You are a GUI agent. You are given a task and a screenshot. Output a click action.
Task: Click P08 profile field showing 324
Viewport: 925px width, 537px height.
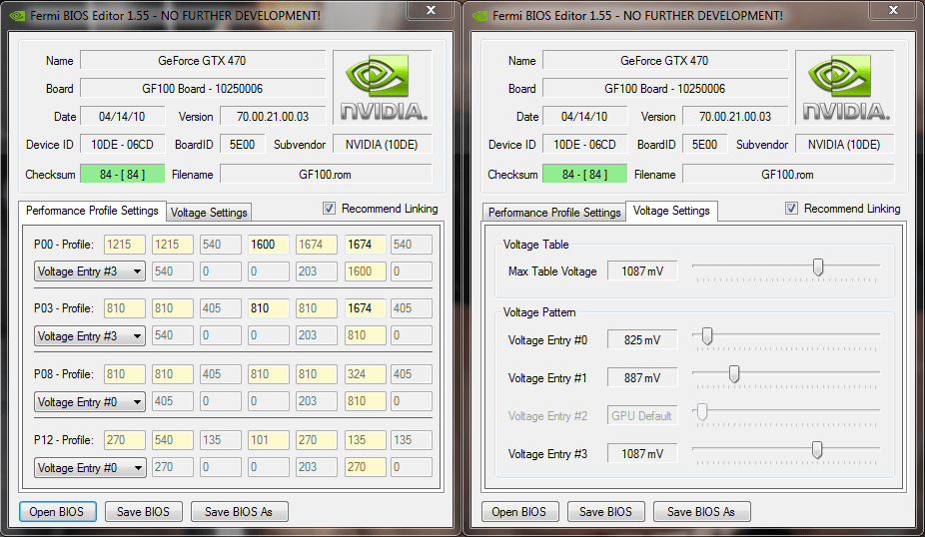[x=365, y=373]
